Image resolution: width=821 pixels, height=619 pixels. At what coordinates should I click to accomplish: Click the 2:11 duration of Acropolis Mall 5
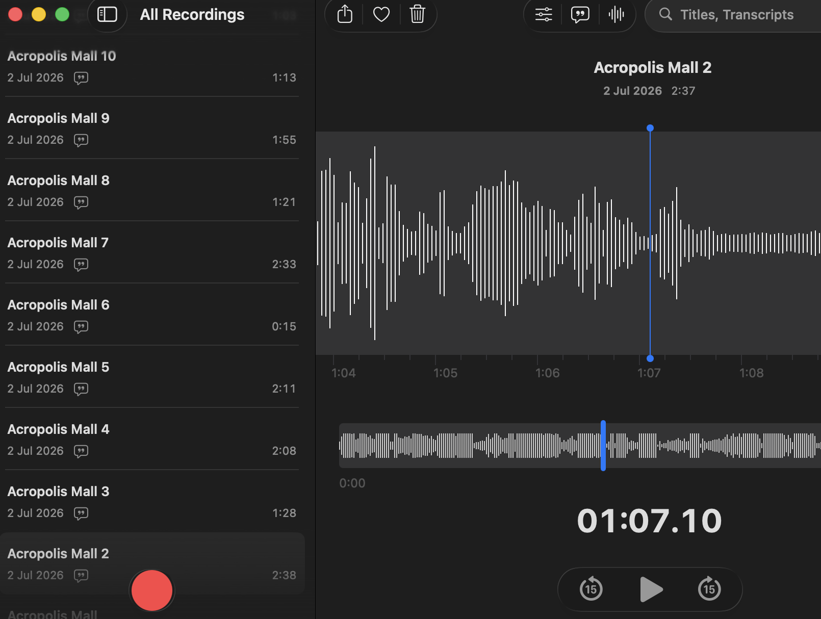tap(284, 389)
